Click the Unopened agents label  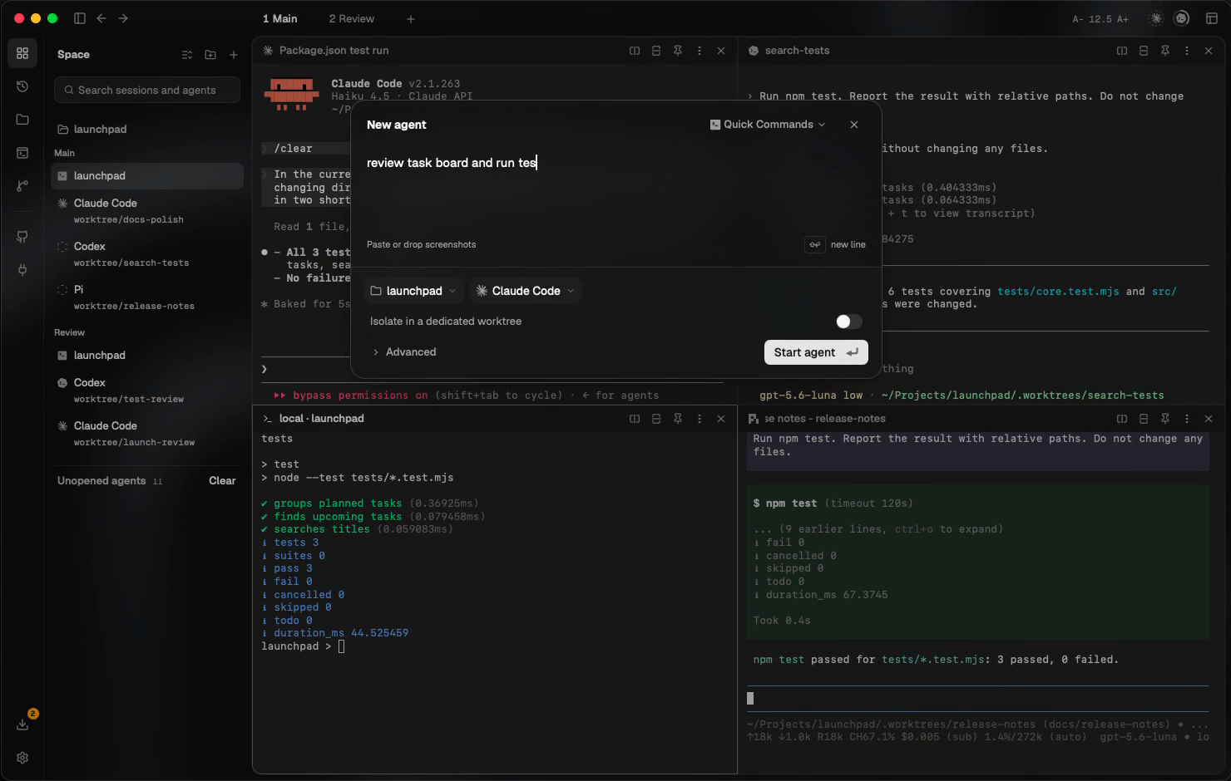(101, 481)
